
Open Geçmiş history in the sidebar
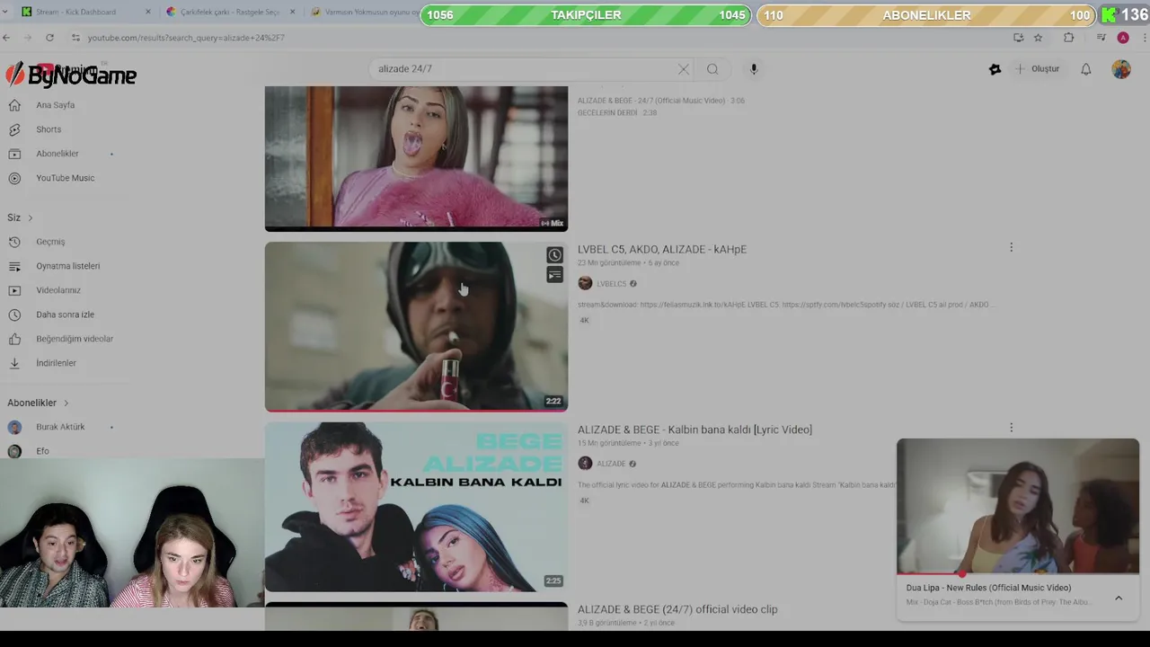tap(50, 242)
